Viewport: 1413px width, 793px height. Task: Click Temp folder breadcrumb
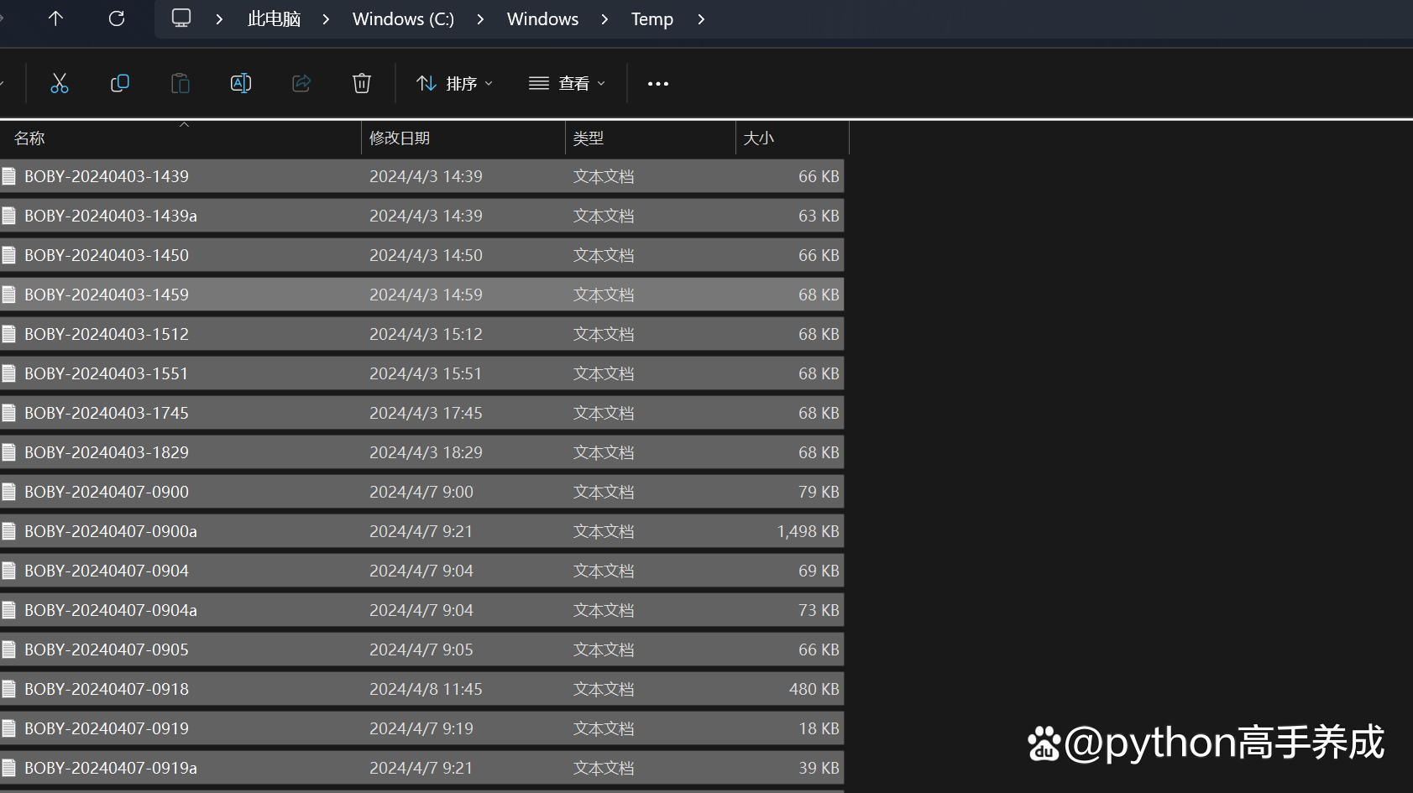click(x=652, y=18)
